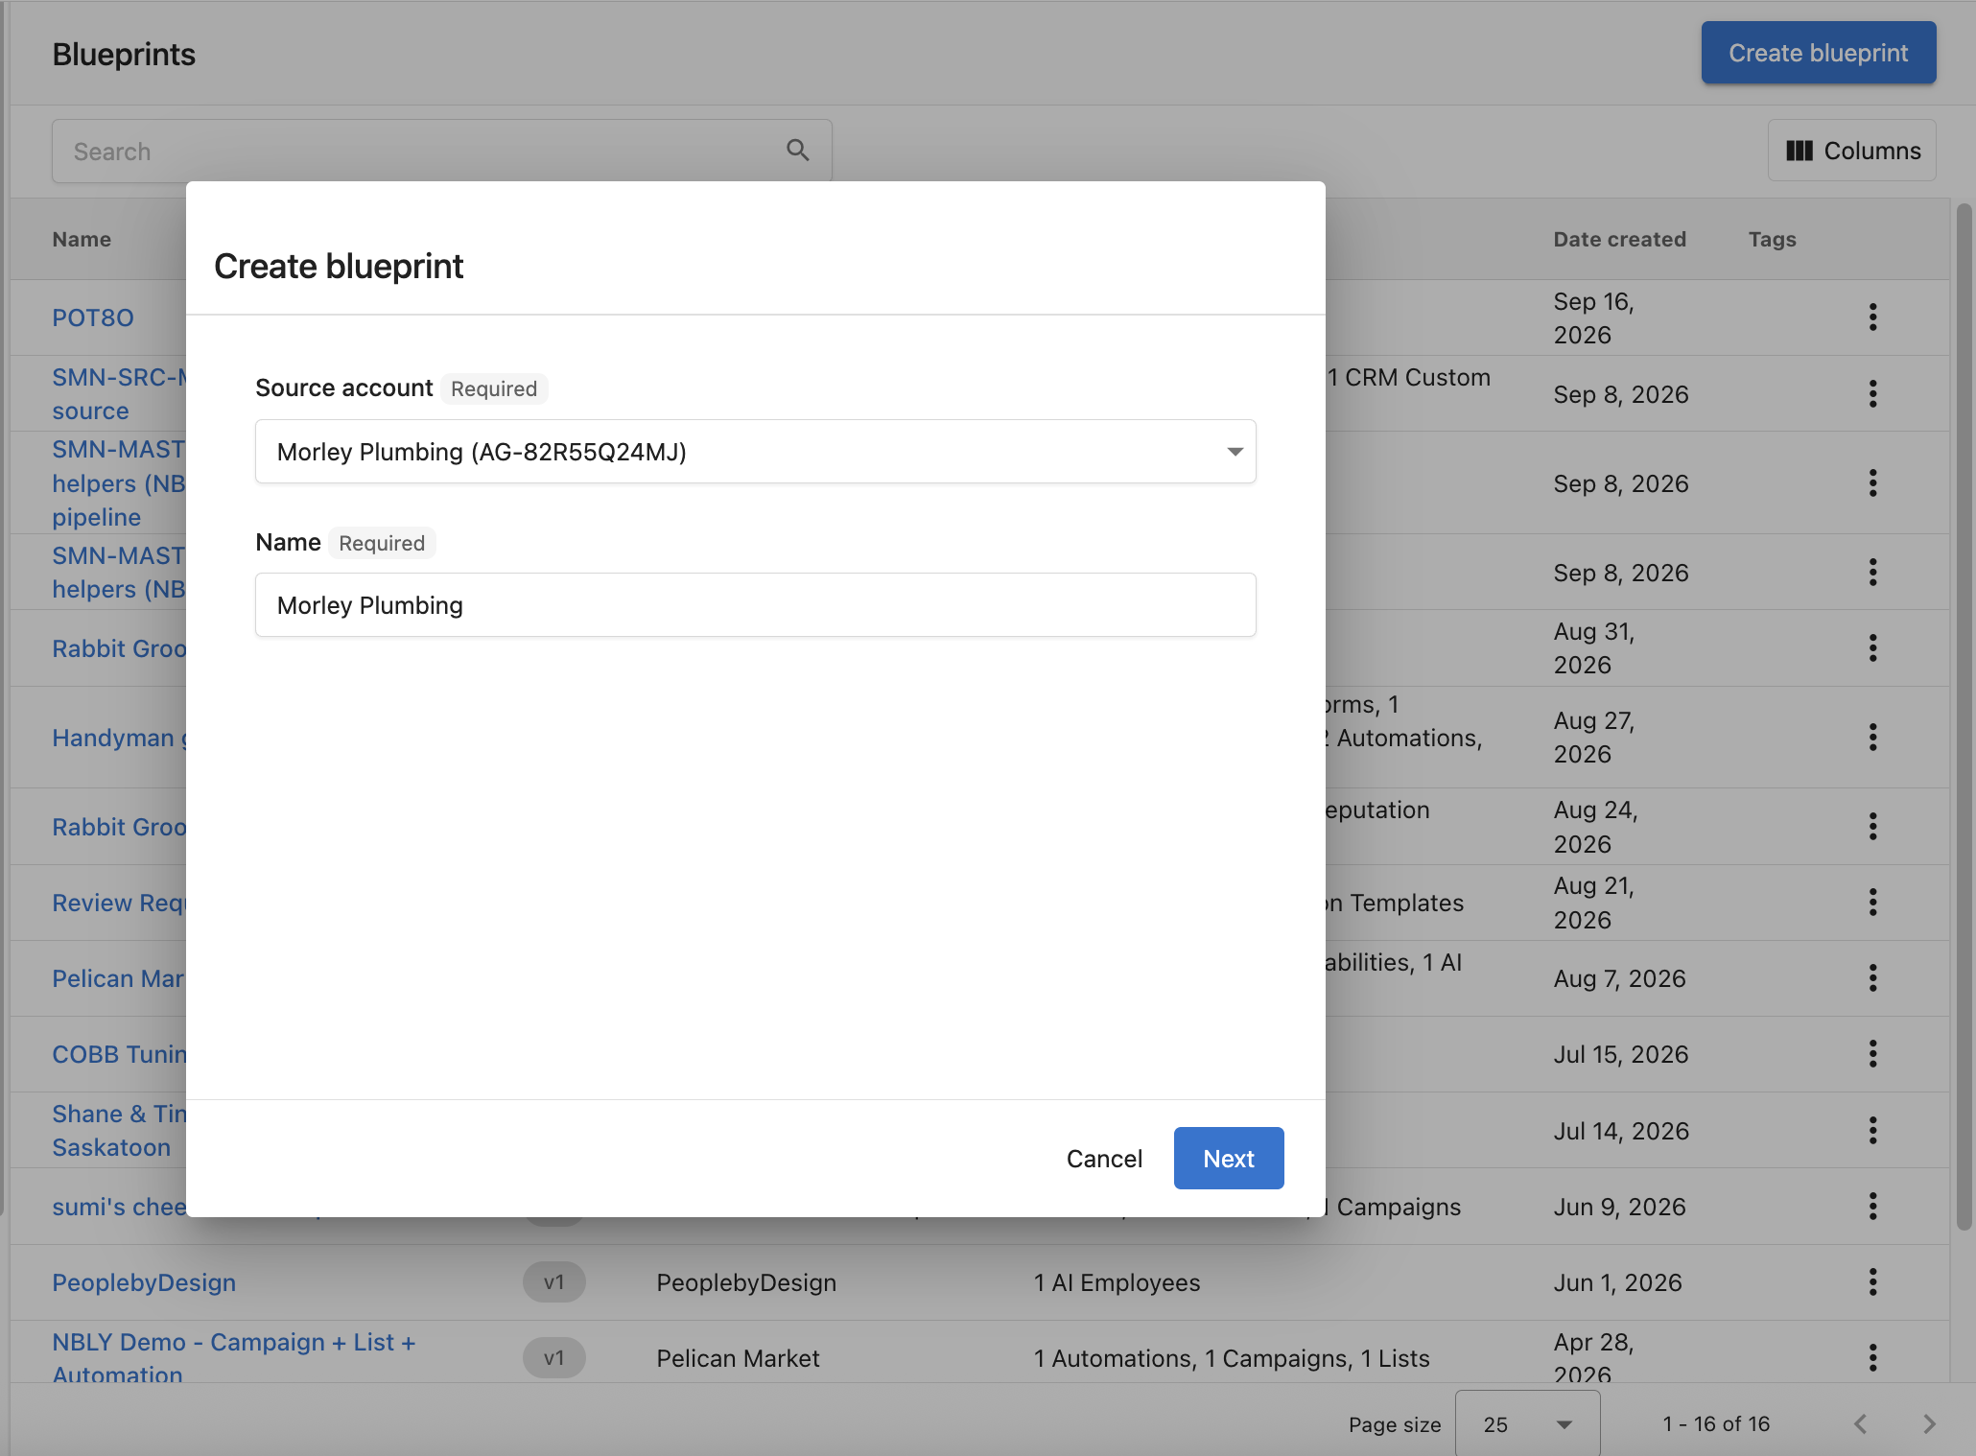This screenshot has width=1976, height=1456.
Task: Click the Search blueprints field
Action: [441, 151]
